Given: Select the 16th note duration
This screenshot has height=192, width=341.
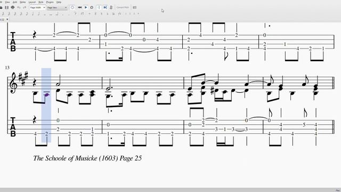Looking at the screenshot, I should (21, 14).
